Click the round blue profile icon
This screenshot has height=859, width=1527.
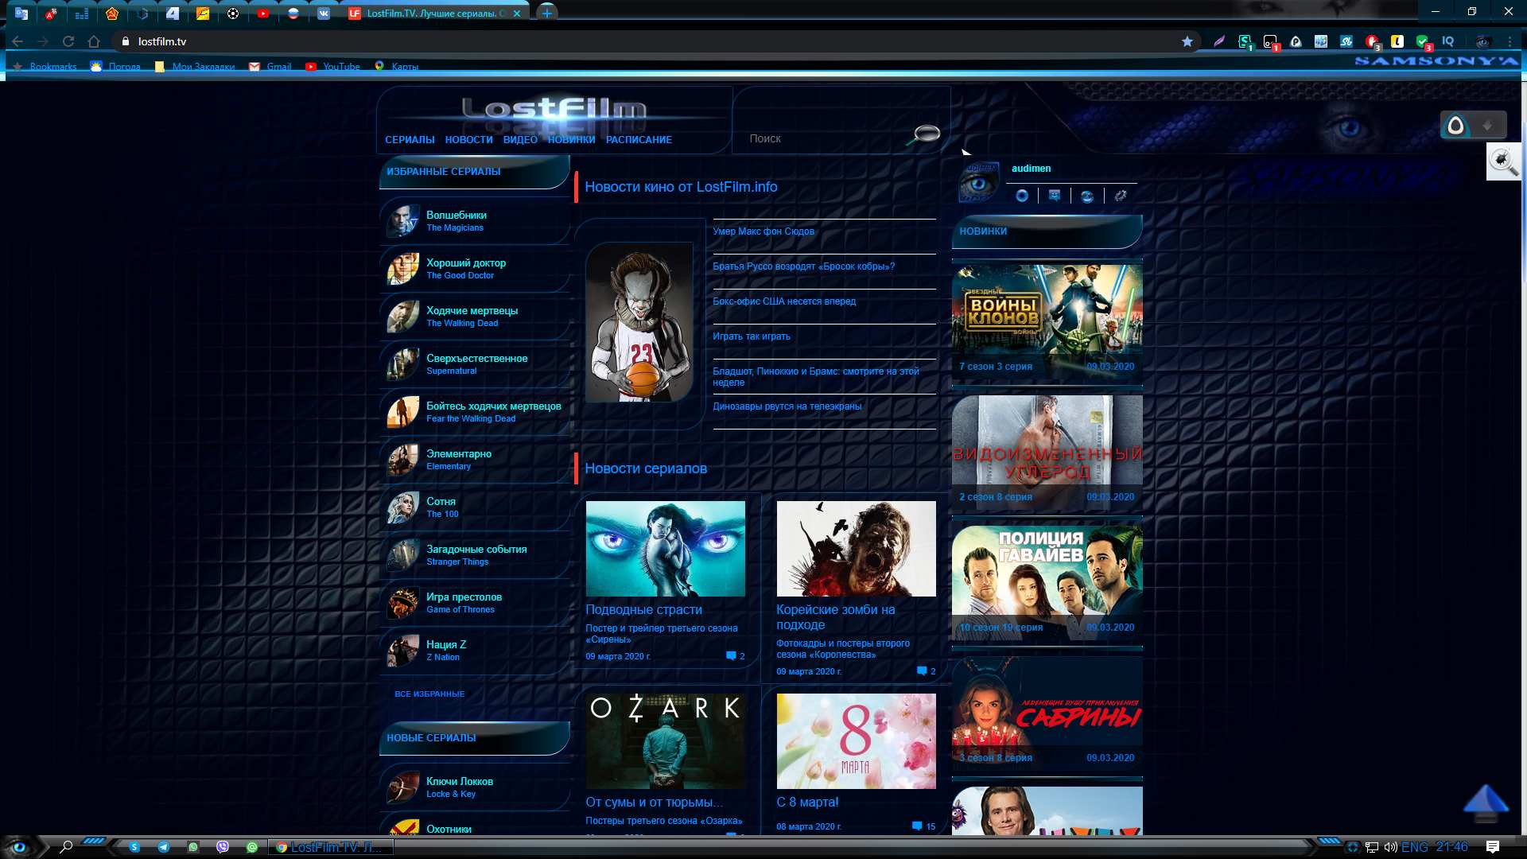pyautogui.click(x=1022, y=196)
